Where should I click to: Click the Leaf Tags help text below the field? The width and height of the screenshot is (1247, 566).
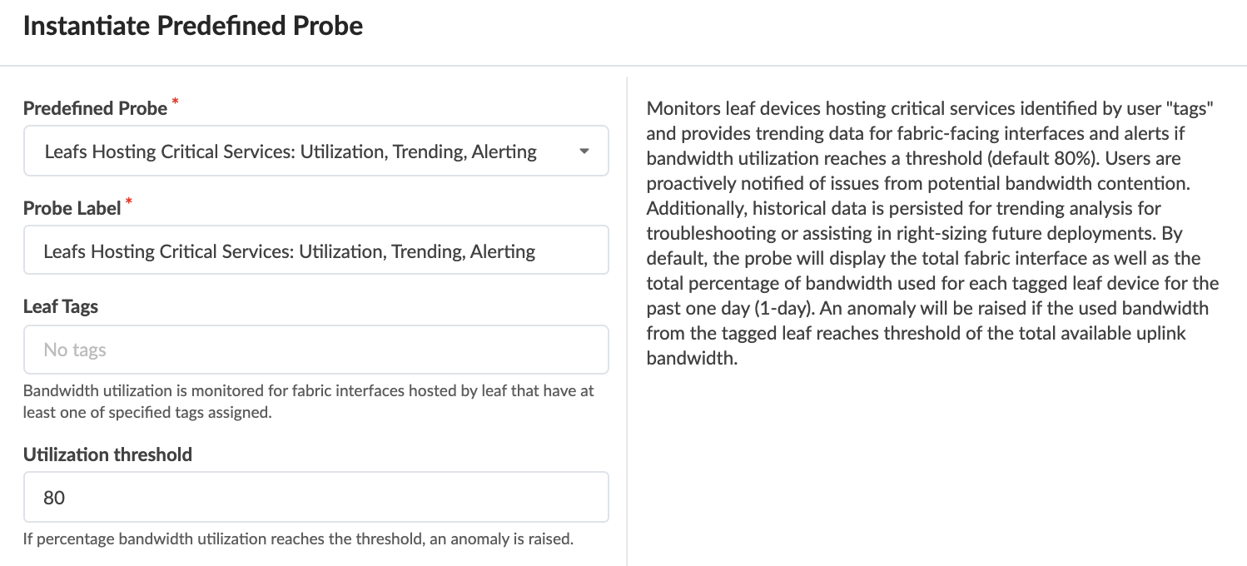[308, 401]
